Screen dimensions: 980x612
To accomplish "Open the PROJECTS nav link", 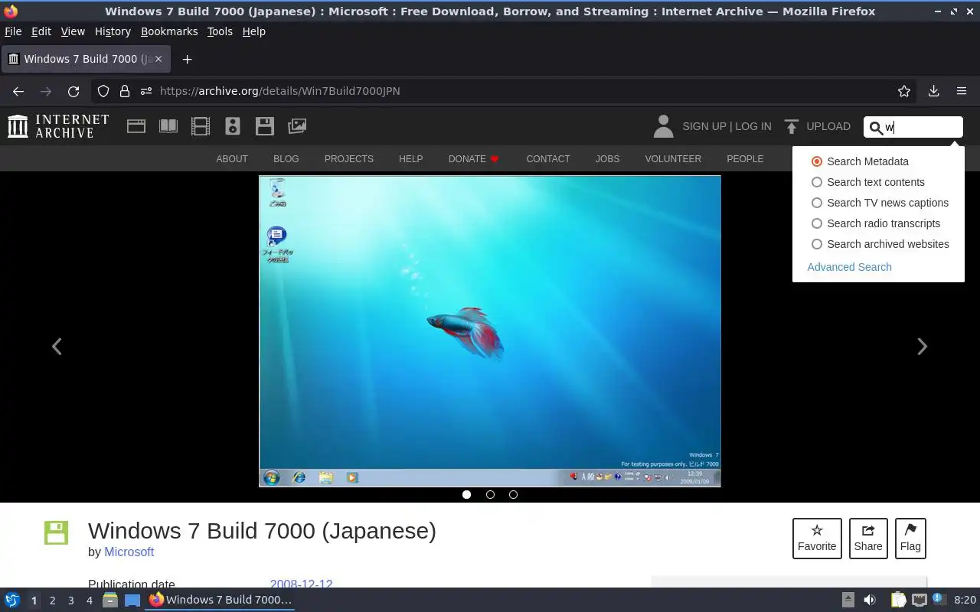I will tap(349, 159).
